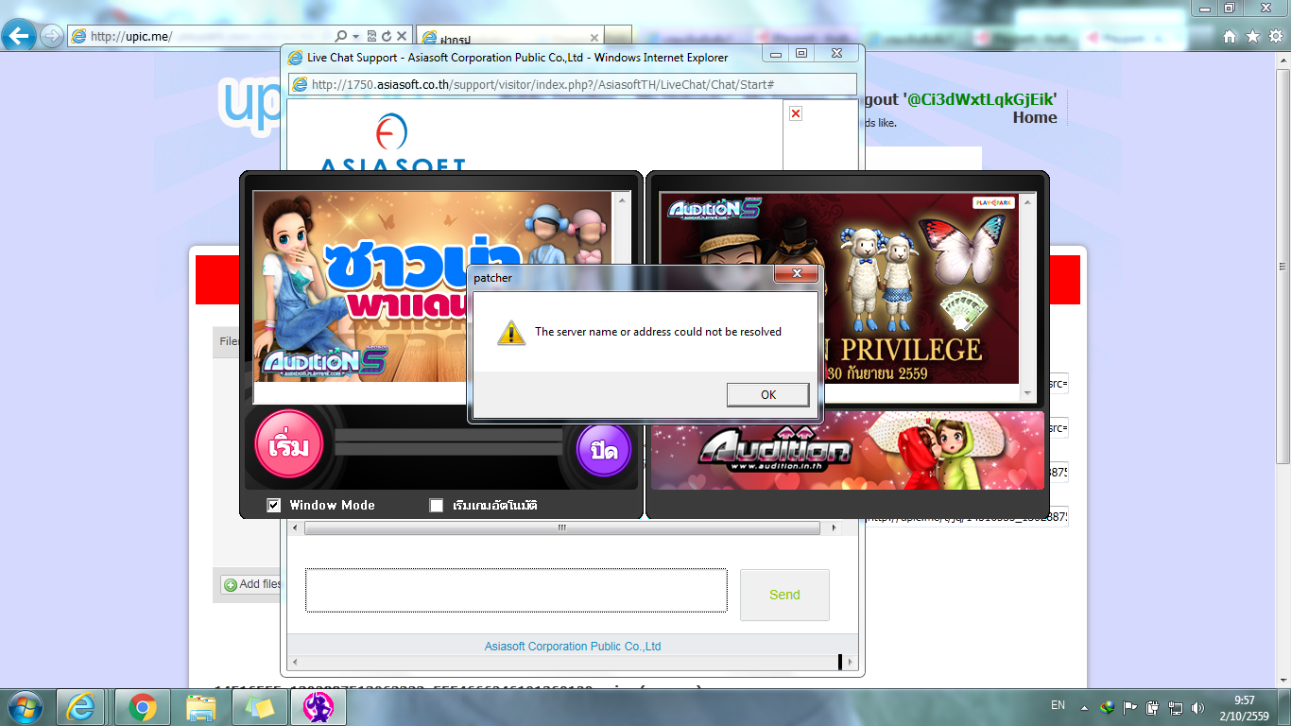
Task: Click the Home link on upic.me
Action: (1035, 117)
